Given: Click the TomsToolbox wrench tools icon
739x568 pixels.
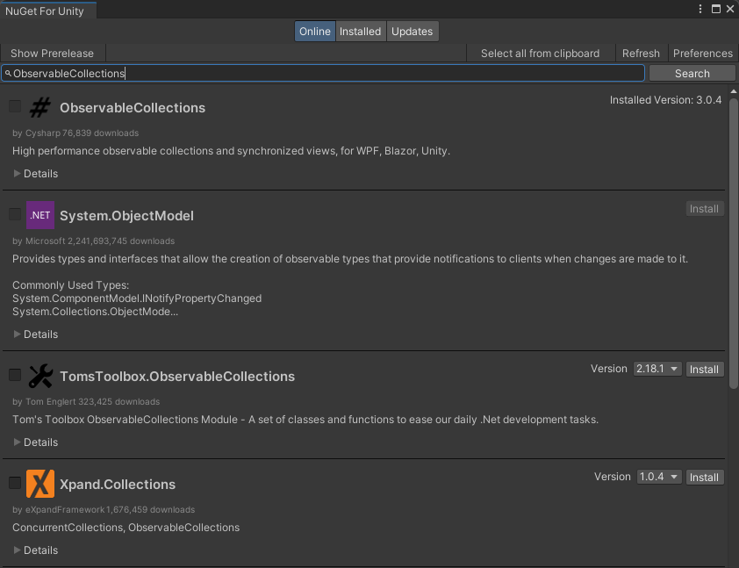Looking at the screenshot, I should (x=40, y=376).
